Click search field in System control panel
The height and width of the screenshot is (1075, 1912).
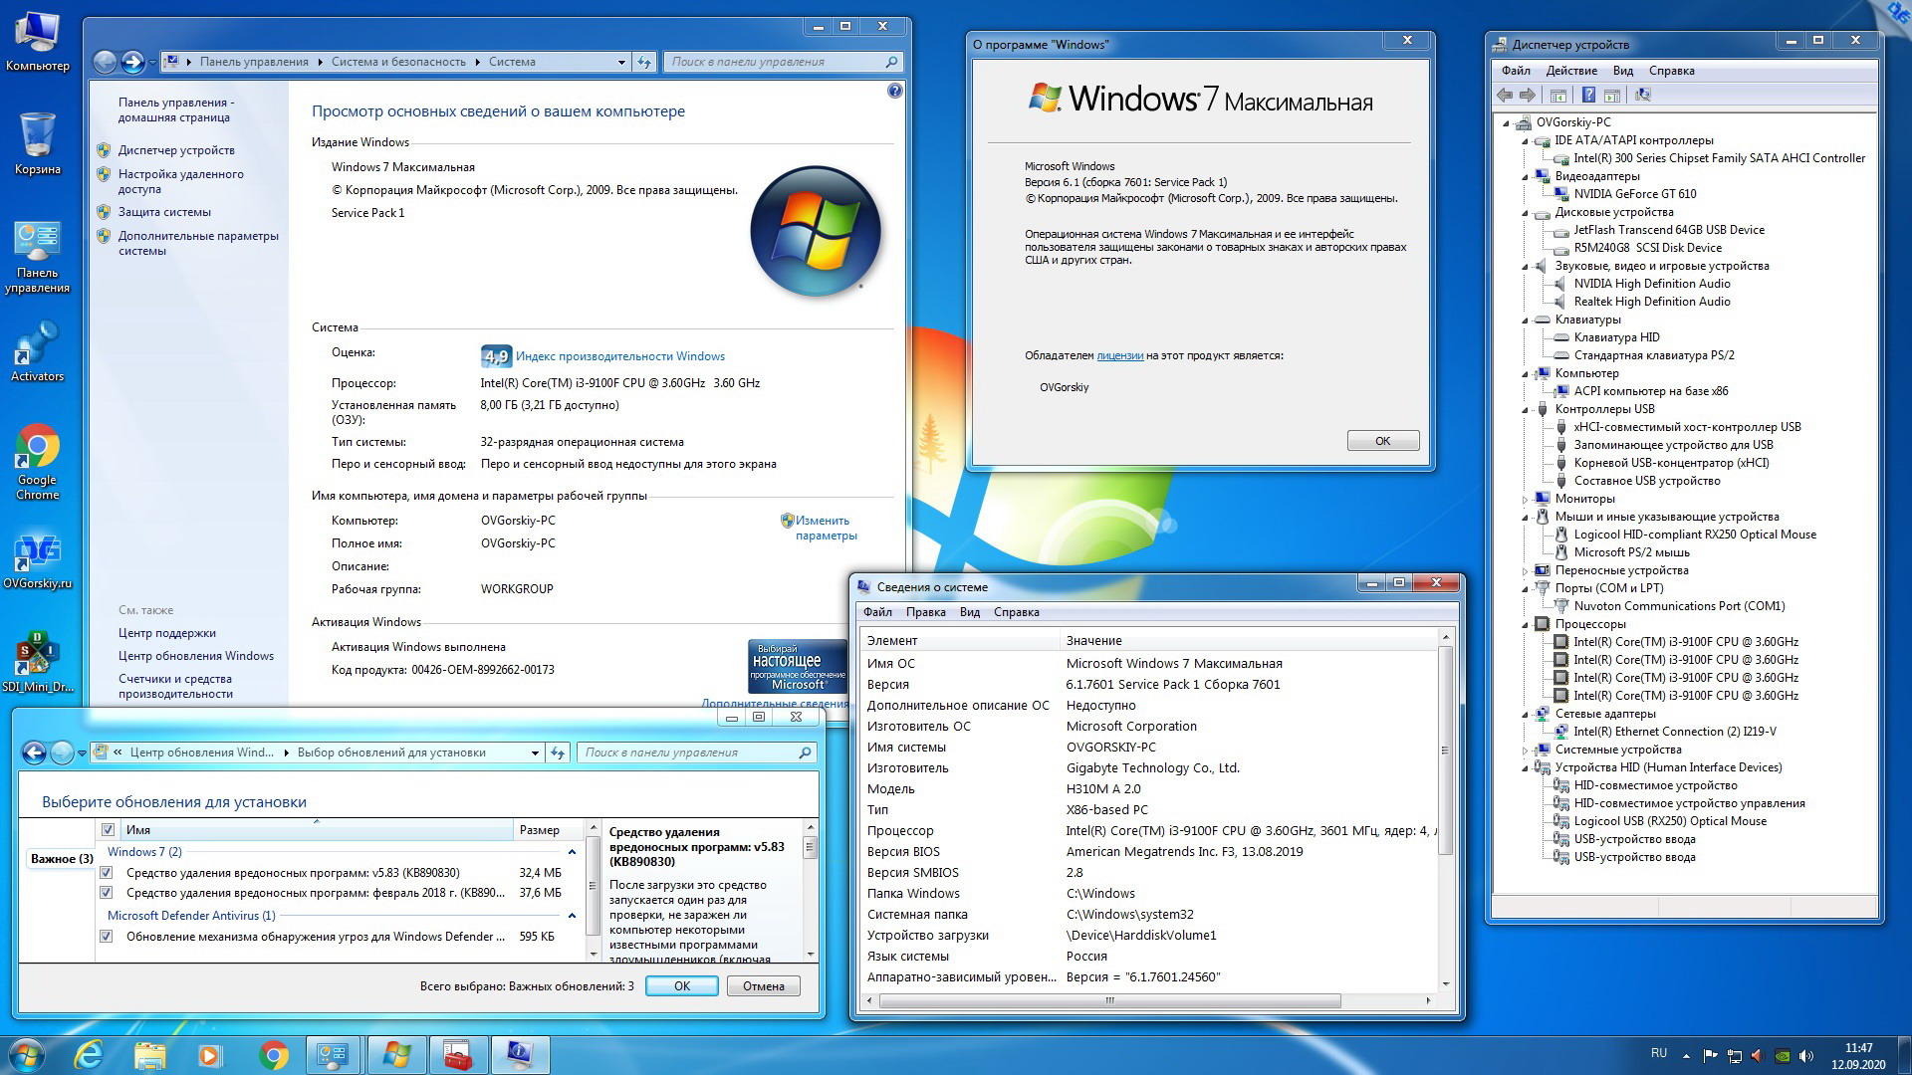784,62
